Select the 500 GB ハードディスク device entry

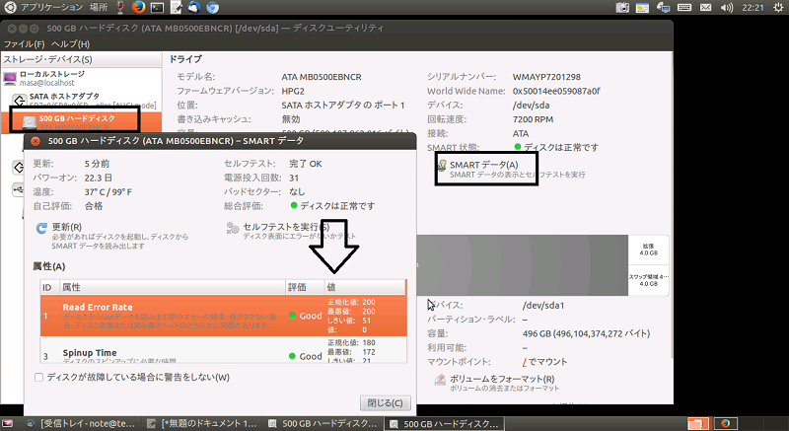[81, 122]
